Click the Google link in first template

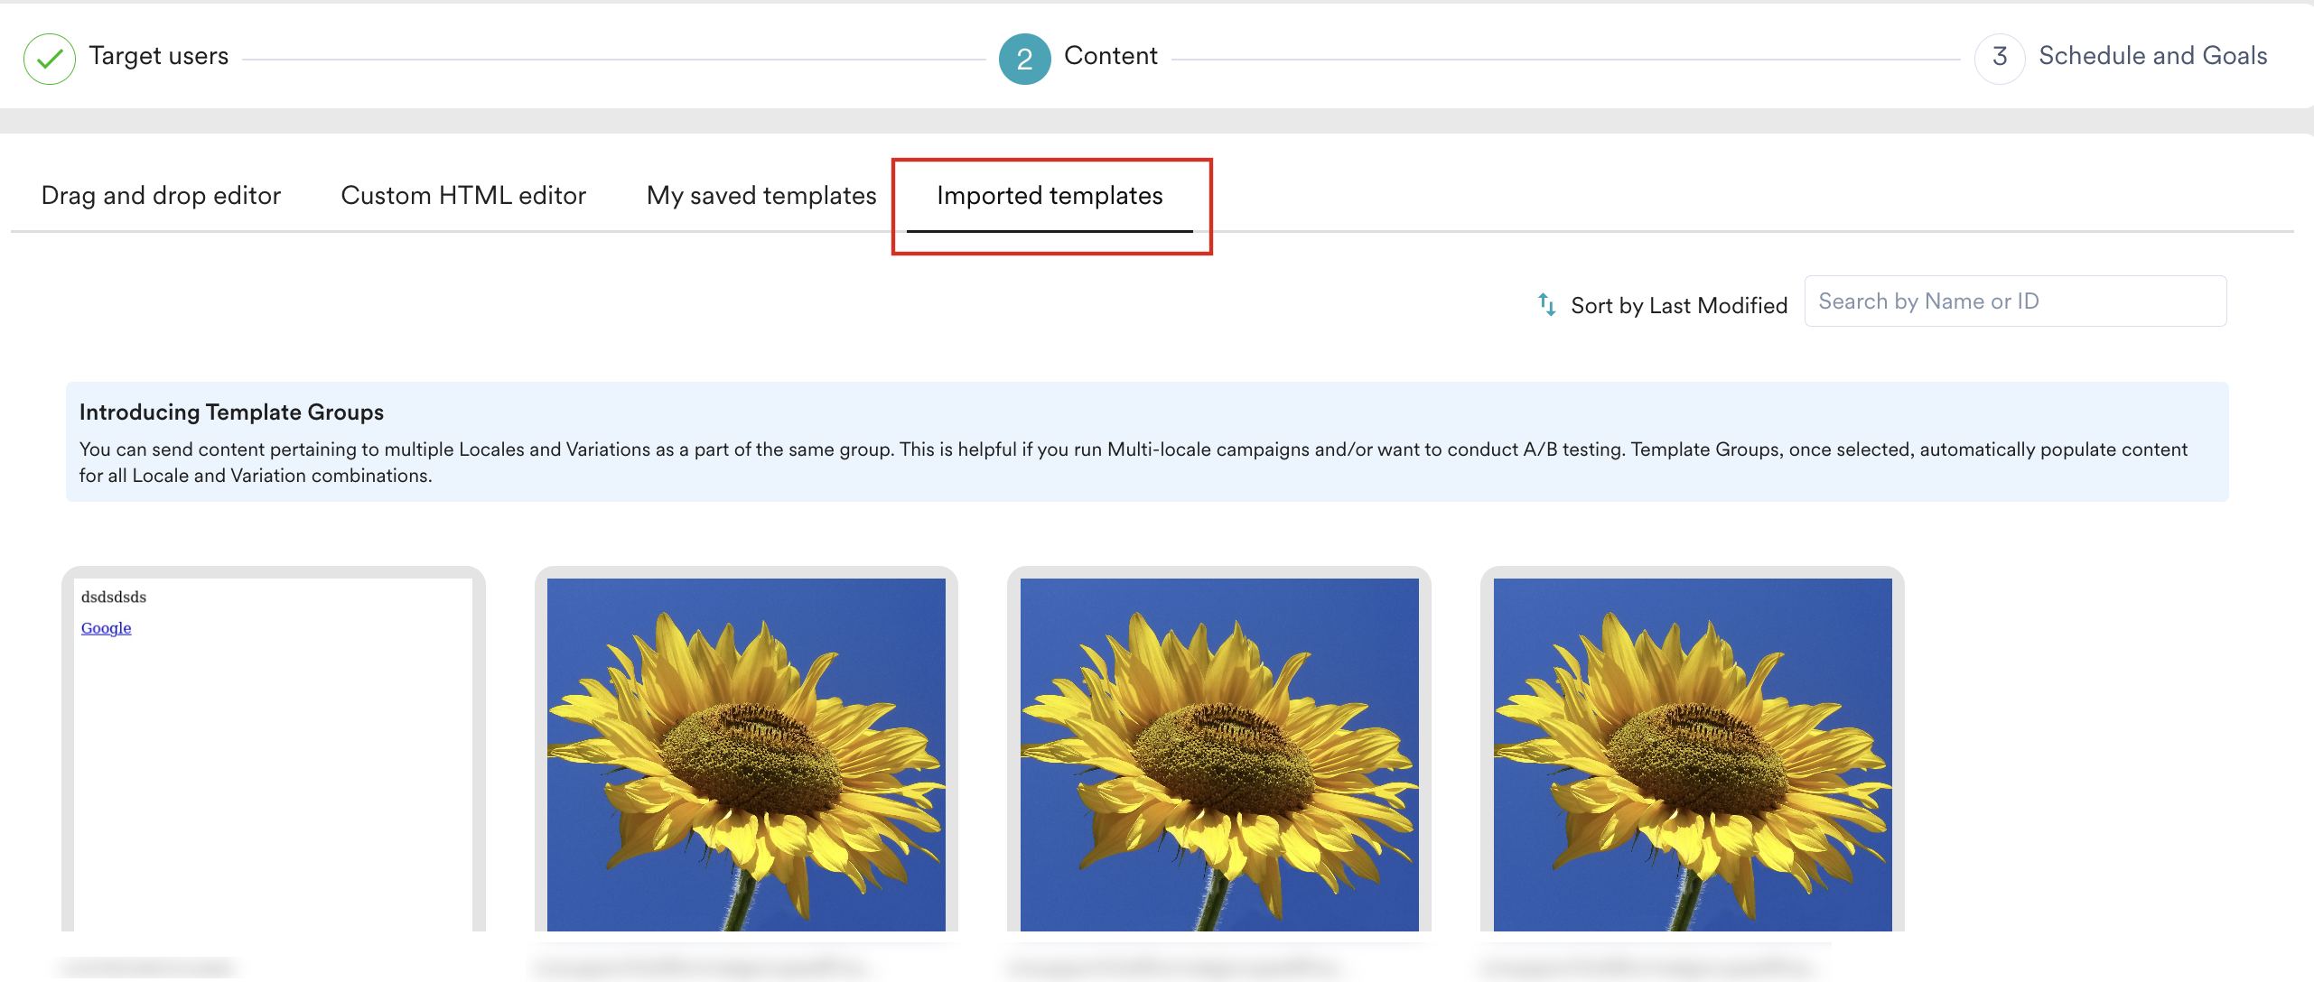pos(106,628)
